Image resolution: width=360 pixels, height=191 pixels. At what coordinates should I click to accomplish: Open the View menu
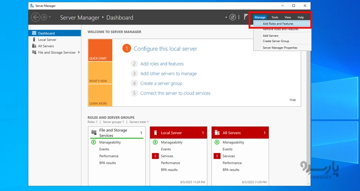[288, 17]
